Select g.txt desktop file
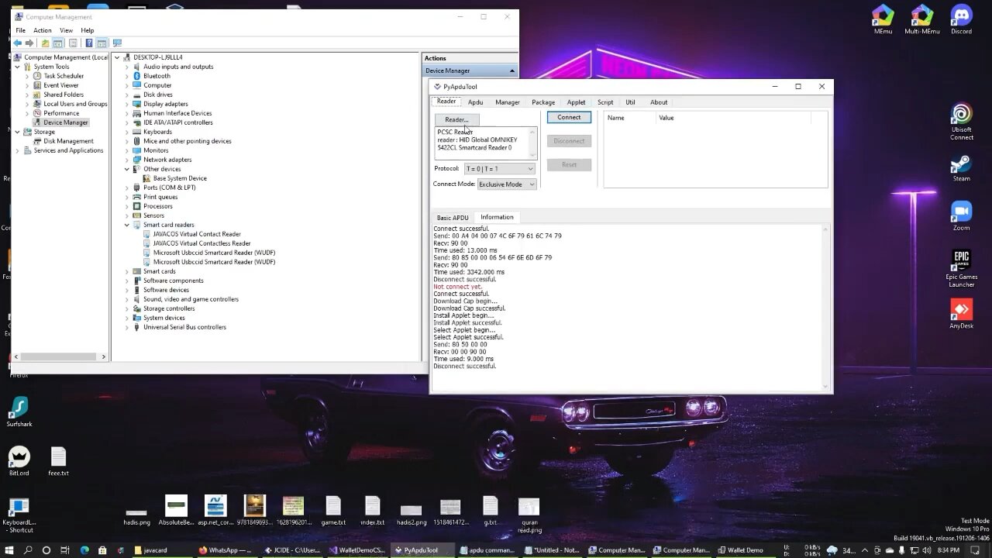 point(490,510)
